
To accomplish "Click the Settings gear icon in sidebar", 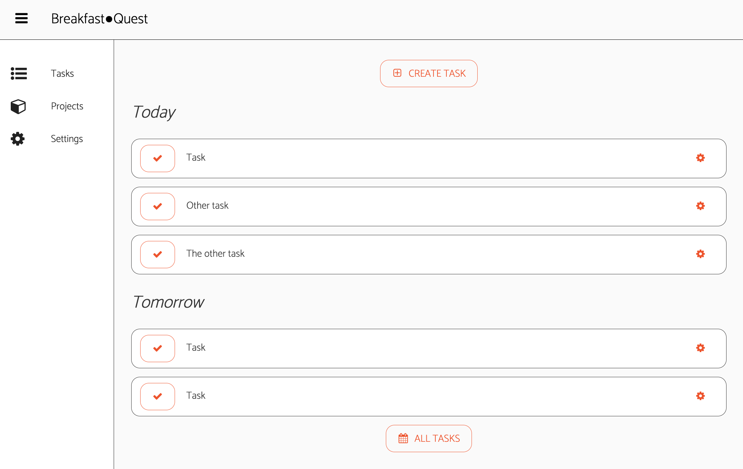I will point(18,139).
